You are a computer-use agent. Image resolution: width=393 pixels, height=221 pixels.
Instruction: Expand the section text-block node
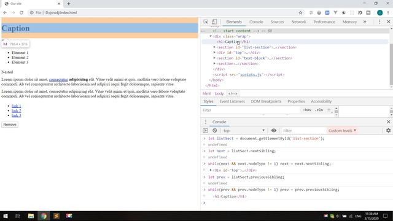tap(214, 58)
